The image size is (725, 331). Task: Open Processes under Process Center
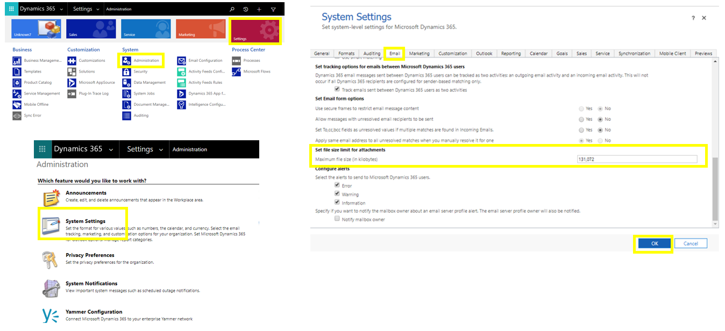[246, 61]
